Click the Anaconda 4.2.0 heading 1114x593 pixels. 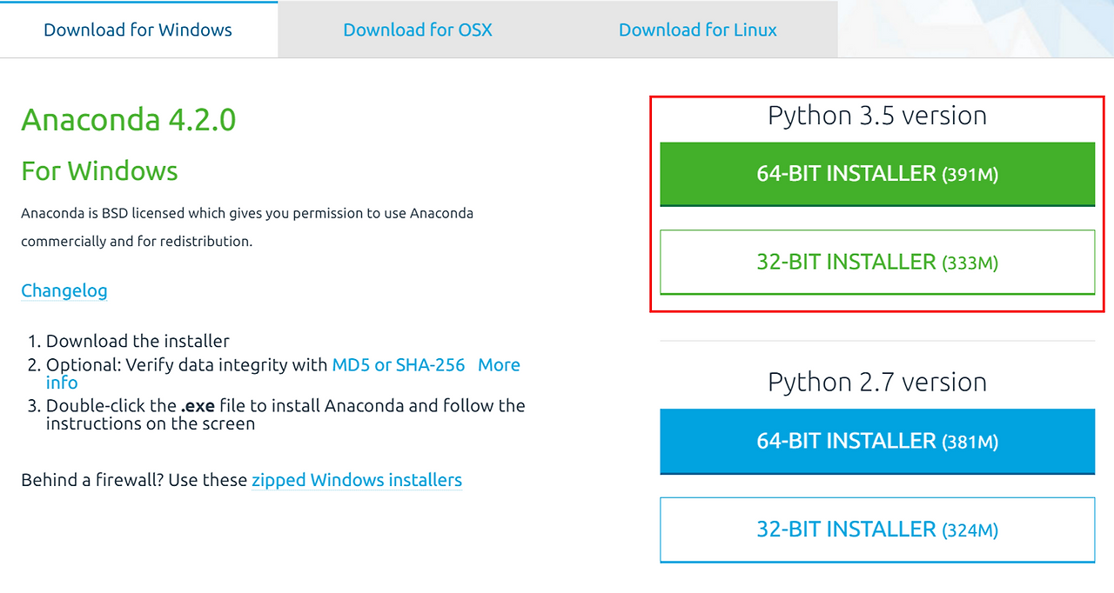(x=129, y=120)
